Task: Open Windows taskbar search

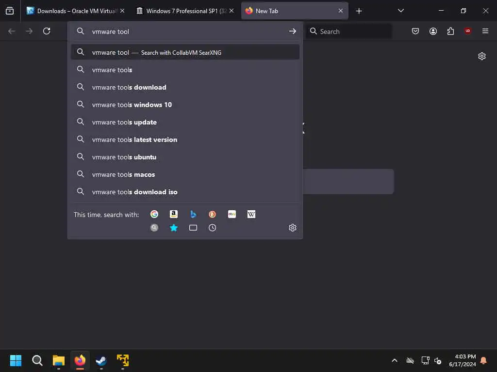Action: tap(37, 360)
